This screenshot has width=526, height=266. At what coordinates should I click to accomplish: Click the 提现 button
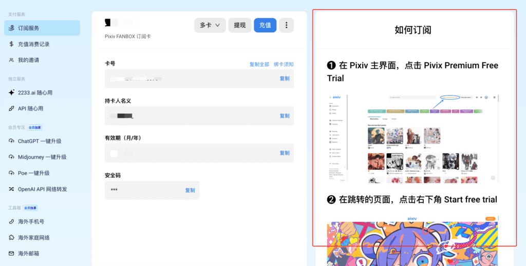pyautogui.click(x=240, y=25)
